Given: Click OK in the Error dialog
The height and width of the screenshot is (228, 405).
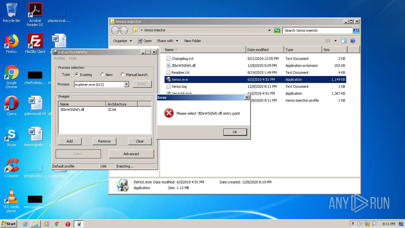Looking at the screenshot, I should (235, 132).
